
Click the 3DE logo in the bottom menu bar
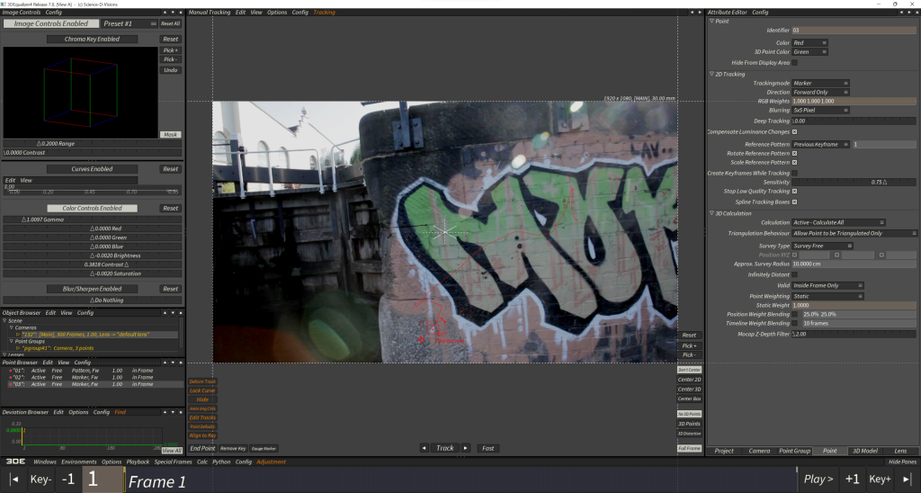(15, 462)
